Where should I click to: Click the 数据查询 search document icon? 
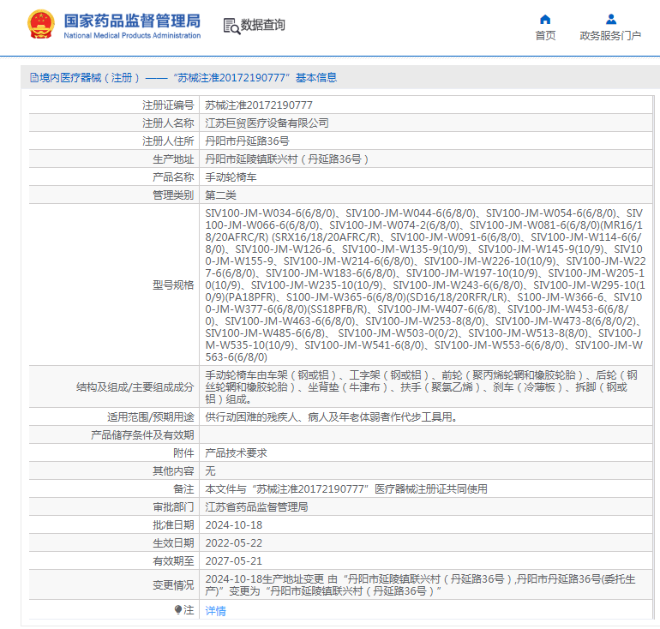[231, 26]
